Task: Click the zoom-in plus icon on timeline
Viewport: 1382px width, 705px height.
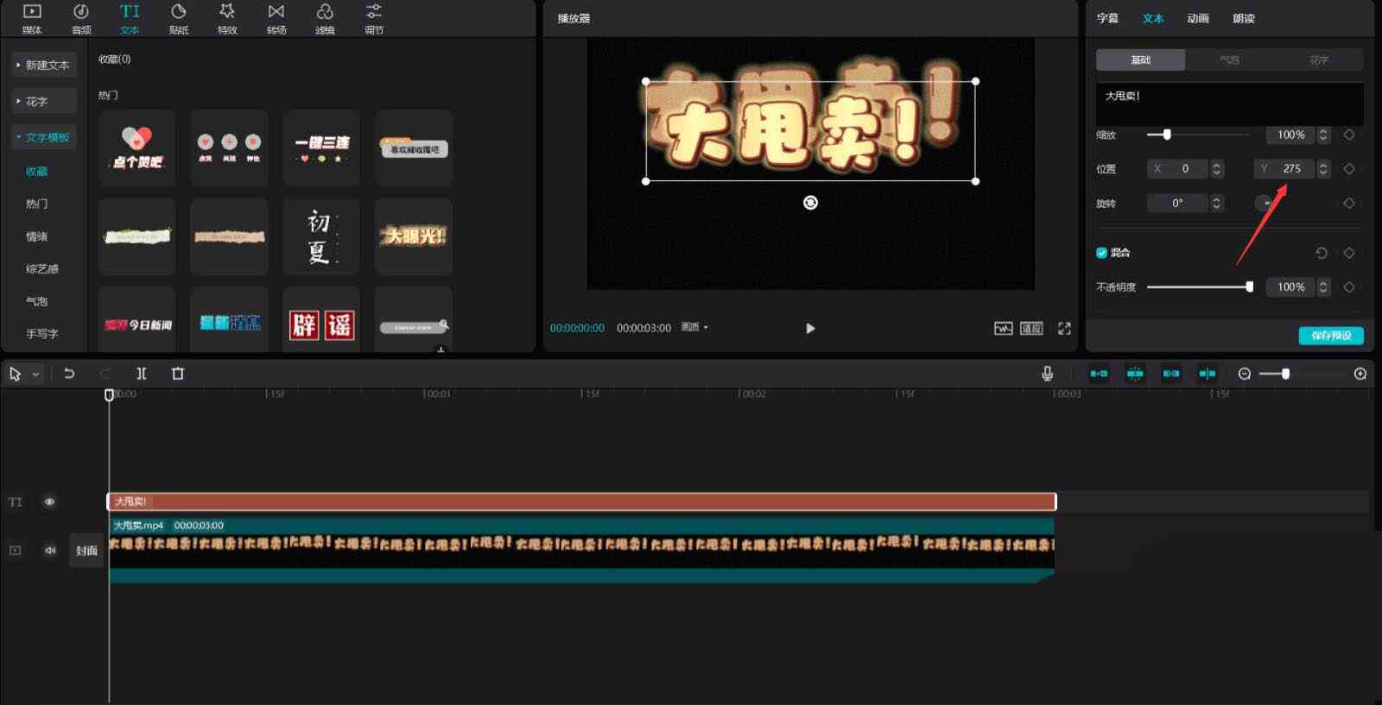Action: 1360,374
